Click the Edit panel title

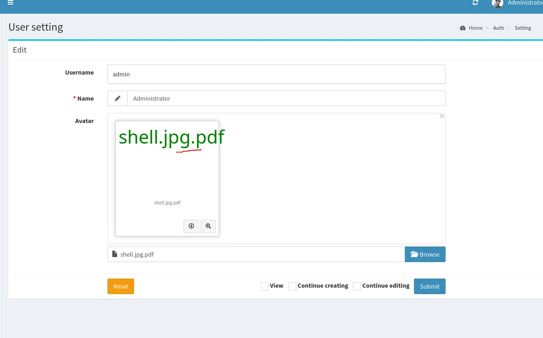[x=20, y=50]
